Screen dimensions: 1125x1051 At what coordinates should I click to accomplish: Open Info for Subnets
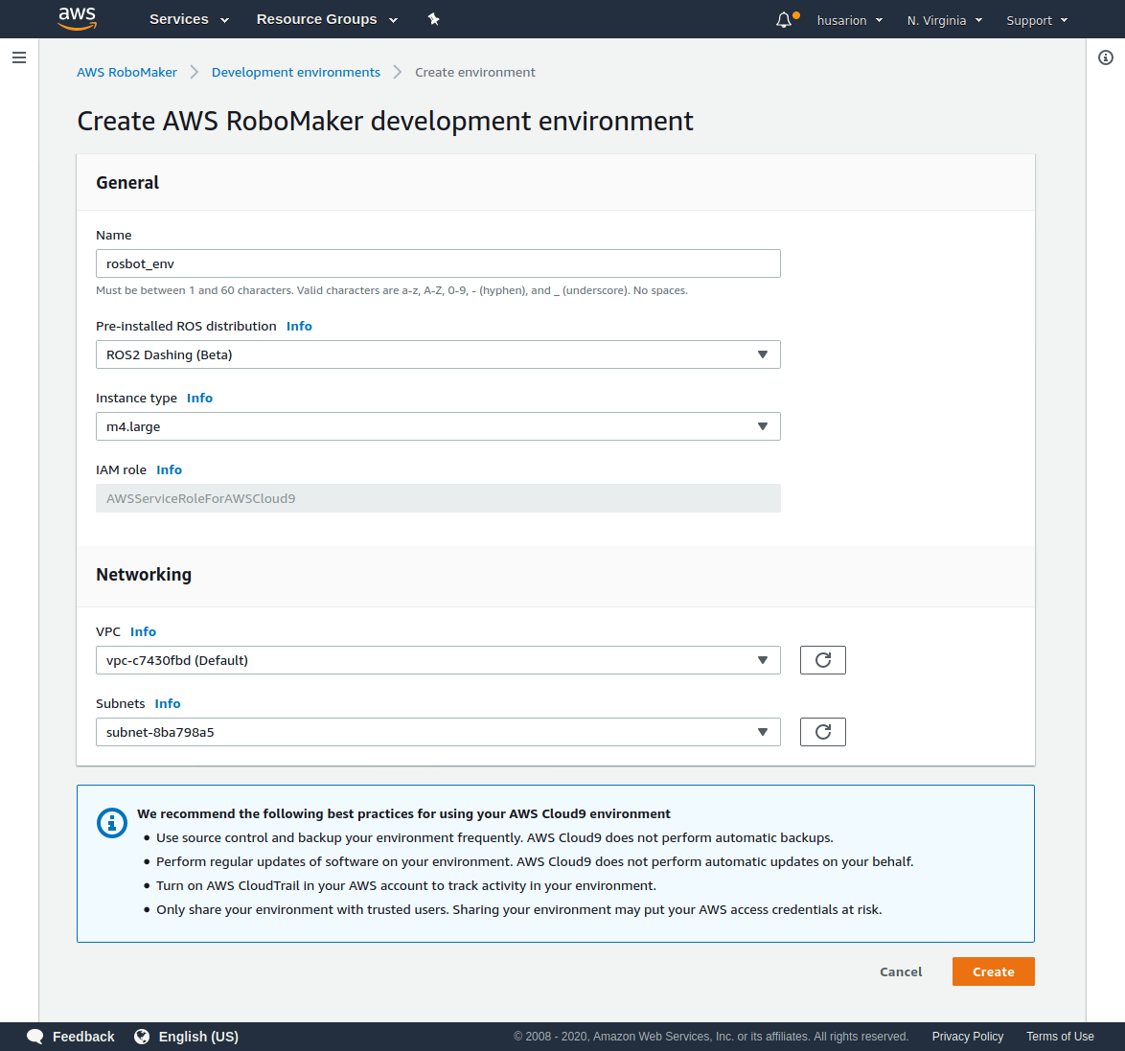[168, 703]
